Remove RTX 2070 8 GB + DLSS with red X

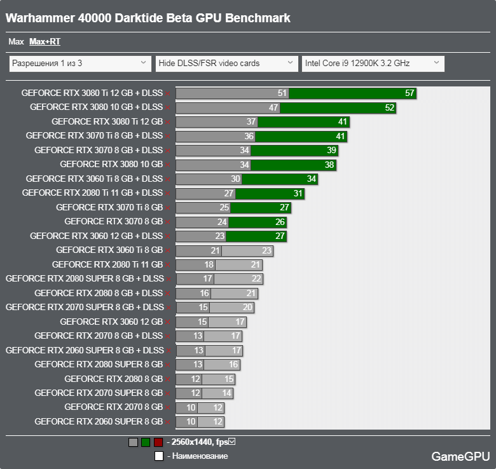(x=168, y=337)
